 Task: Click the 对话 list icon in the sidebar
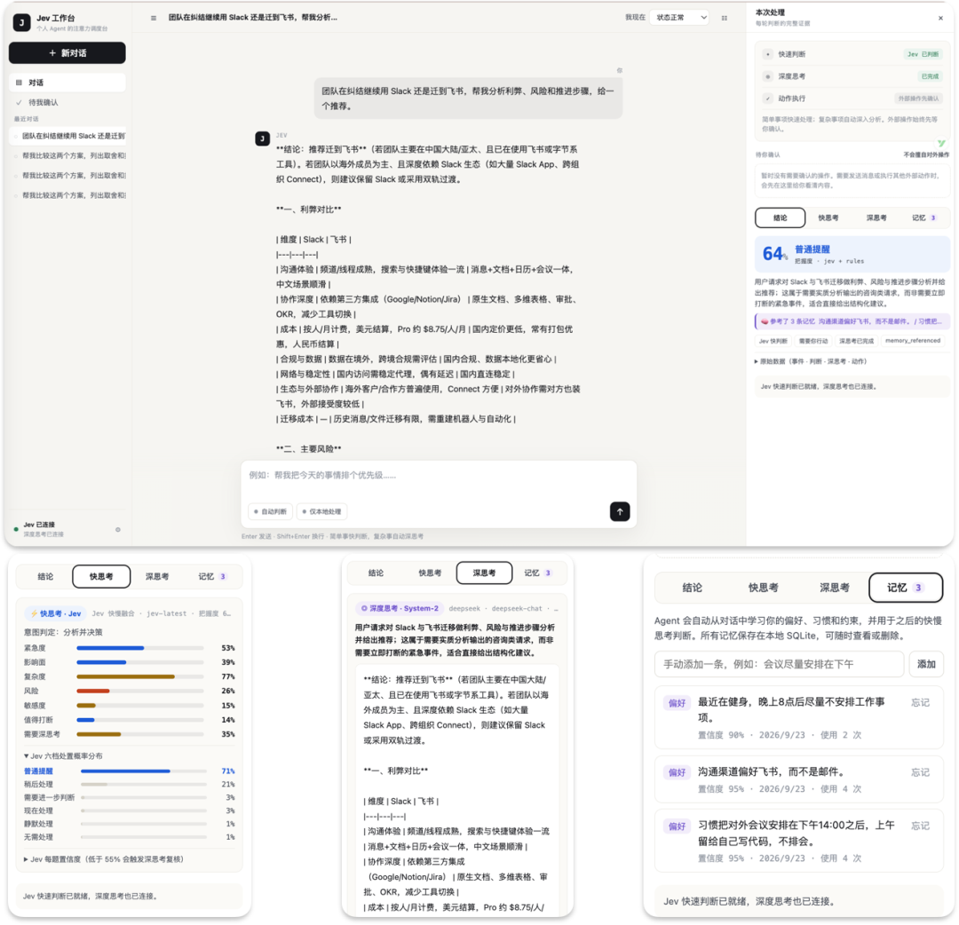click(19, 83)
